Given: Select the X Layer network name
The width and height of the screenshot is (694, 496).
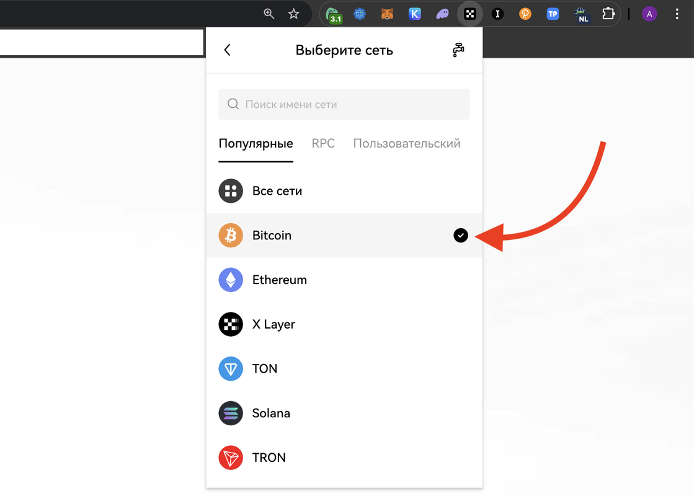Looking at the screenshot, I should 274,324.
